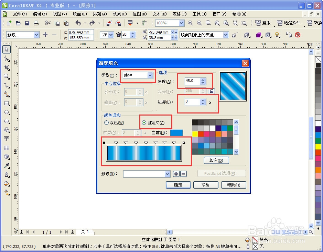Select the Text tool (字)
Screen dimensions: 323x252
(7, 139)
